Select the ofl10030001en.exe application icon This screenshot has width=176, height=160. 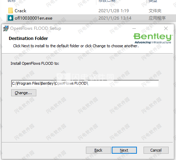click(10, 18)
